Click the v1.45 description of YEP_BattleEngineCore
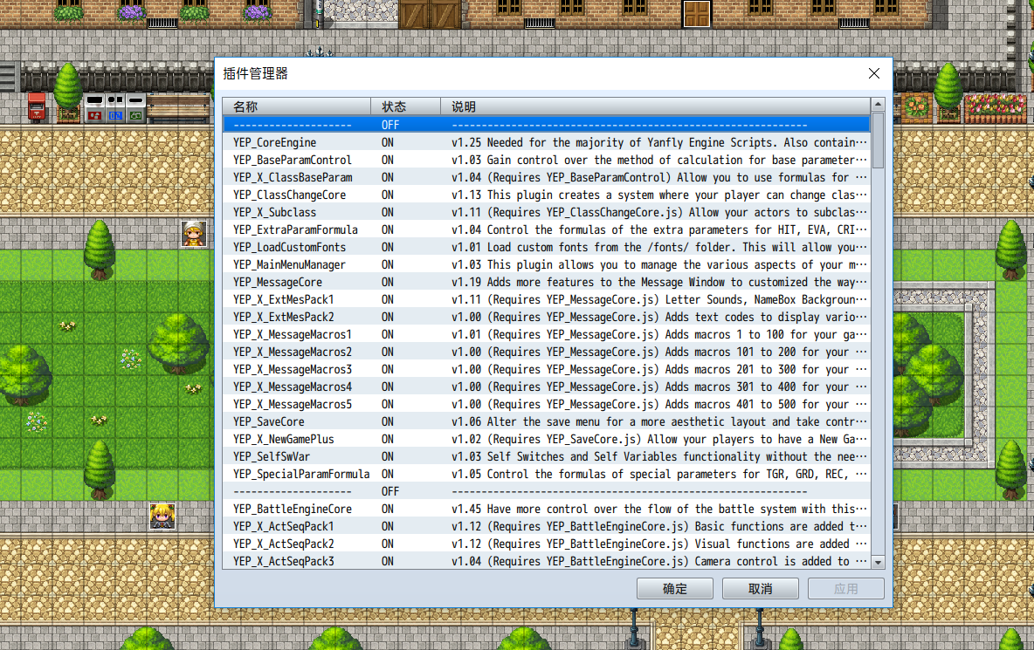1034x650 pixels. click(x=658, y=509)
